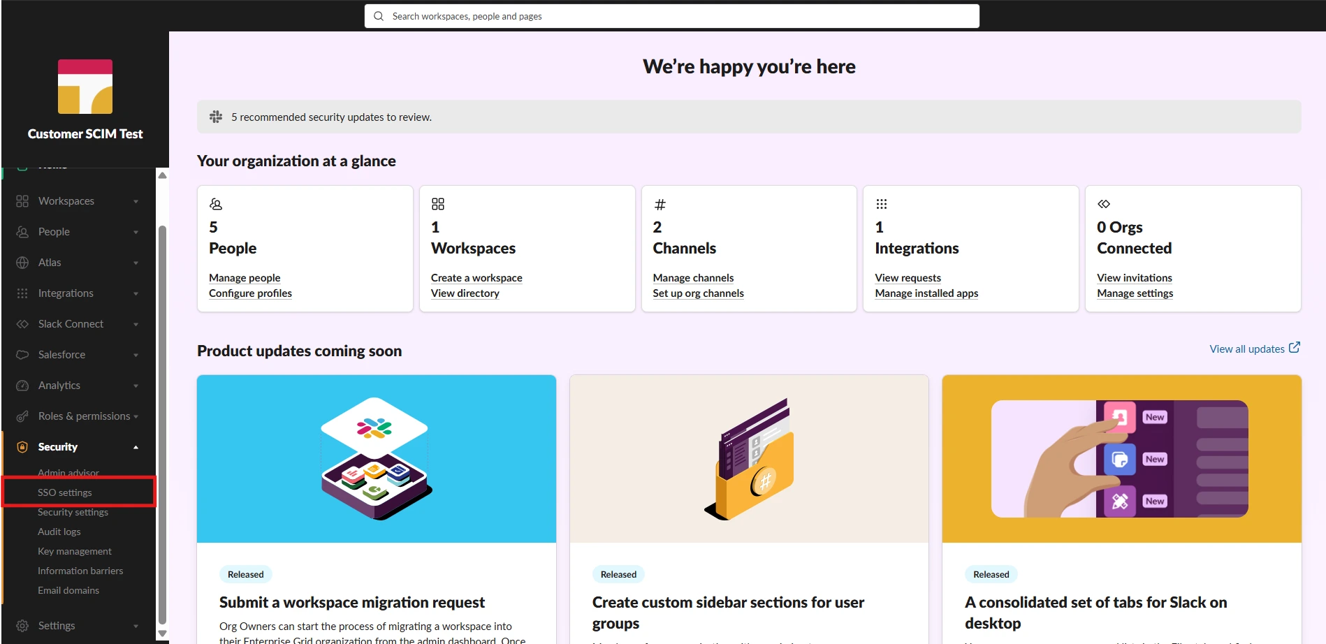Click the Atlas globe icon in sidebar
This screenshot has height=644, width=1326.
coord(22,263)
